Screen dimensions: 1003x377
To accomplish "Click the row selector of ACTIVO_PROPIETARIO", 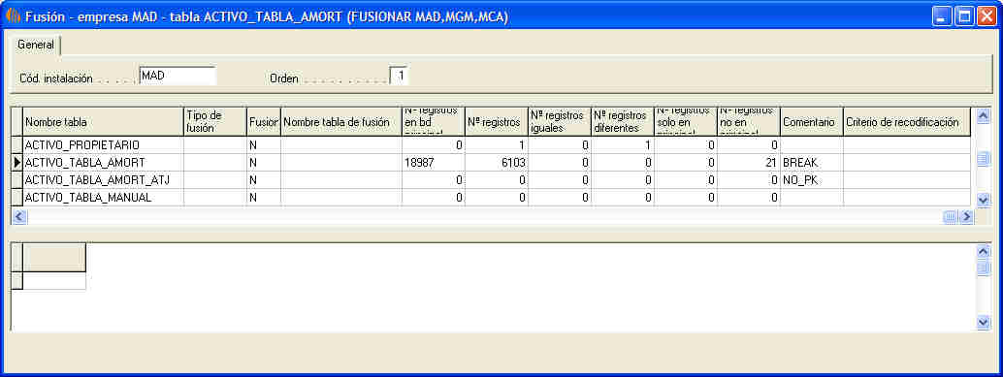I will (16, 145).
